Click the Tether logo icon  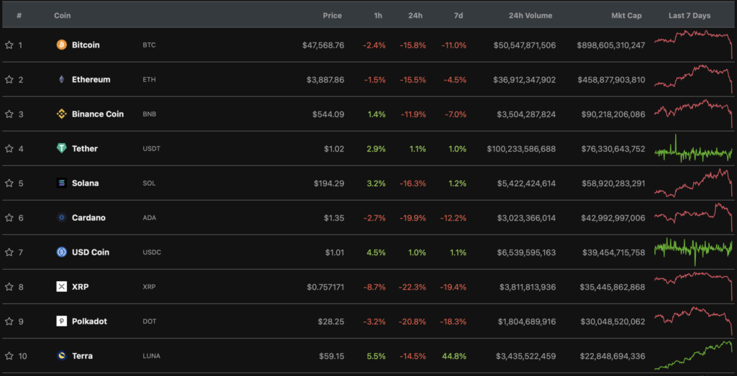(62, 149)
